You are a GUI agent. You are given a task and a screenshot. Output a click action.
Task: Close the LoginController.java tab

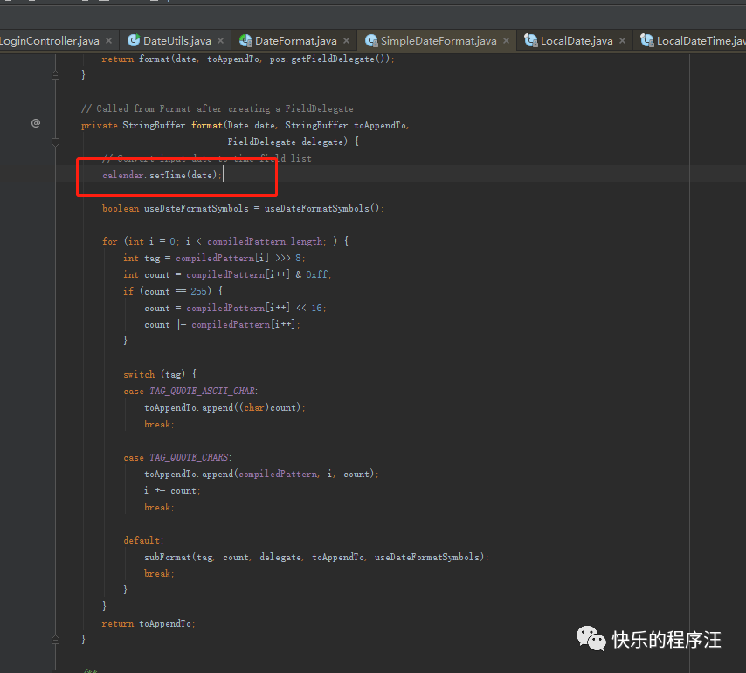(x=109, y=41)
